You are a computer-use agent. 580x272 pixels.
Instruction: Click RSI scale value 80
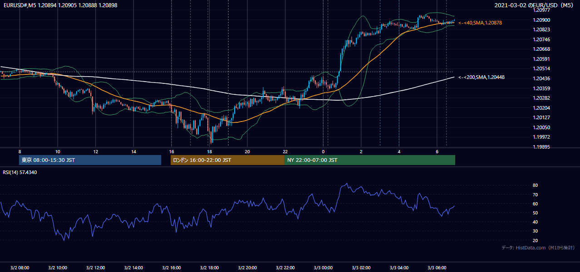click(536, 185)
